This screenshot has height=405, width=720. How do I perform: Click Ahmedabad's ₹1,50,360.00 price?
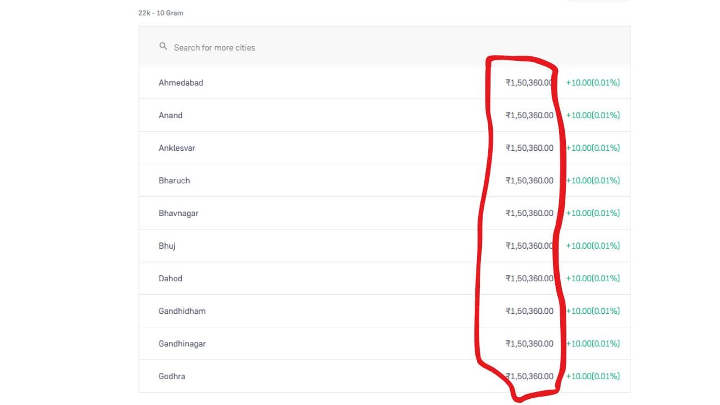[x=529, y=83]
